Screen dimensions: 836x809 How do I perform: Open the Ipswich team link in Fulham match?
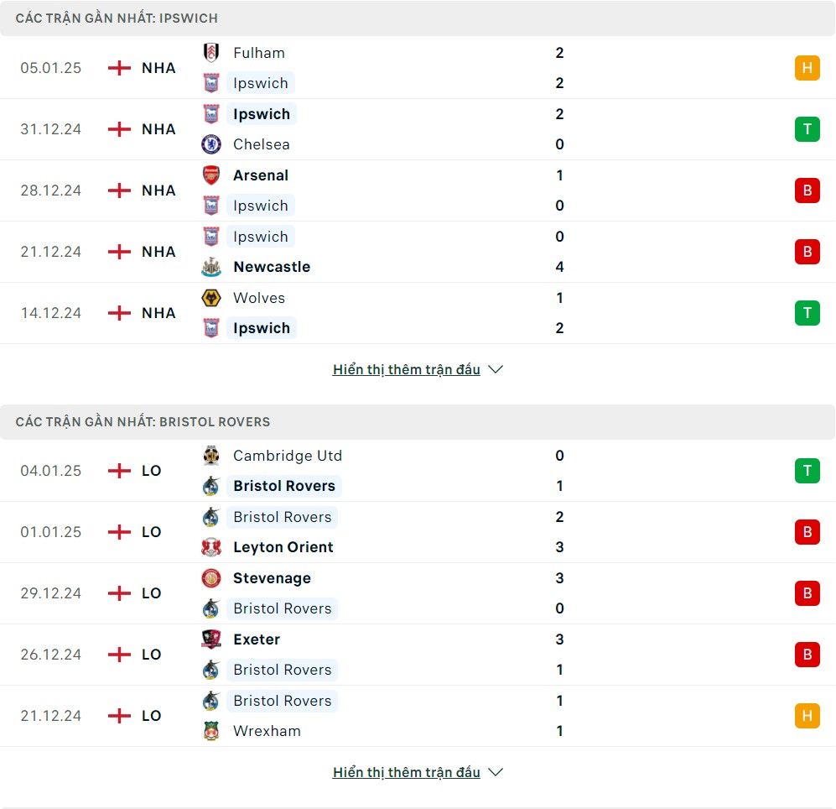(261, 83)
